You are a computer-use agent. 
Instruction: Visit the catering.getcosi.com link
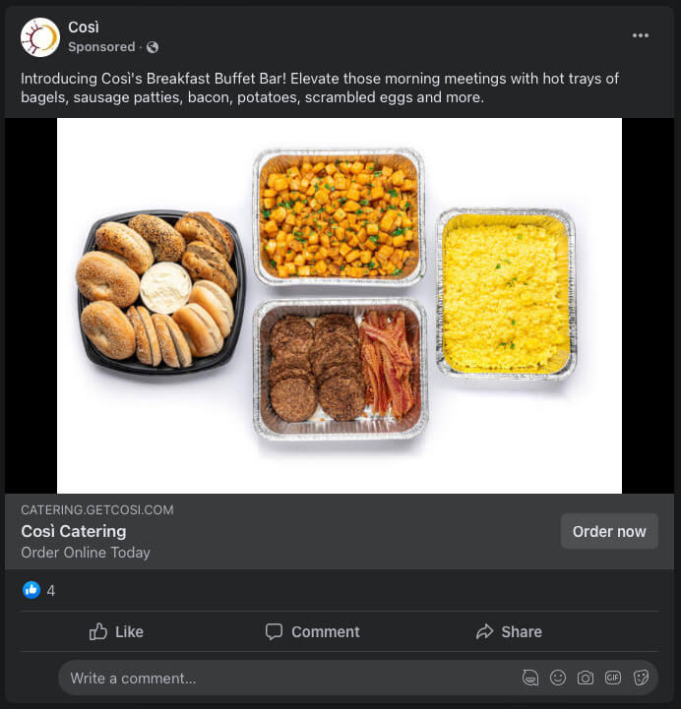tap(97, 510)
